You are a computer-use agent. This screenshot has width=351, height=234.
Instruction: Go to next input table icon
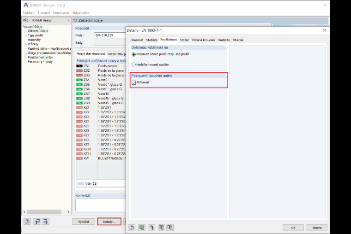click(x=46, y=222)
